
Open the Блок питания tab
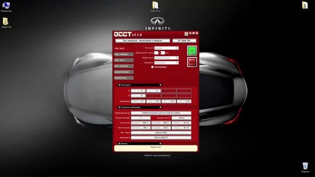124,72
